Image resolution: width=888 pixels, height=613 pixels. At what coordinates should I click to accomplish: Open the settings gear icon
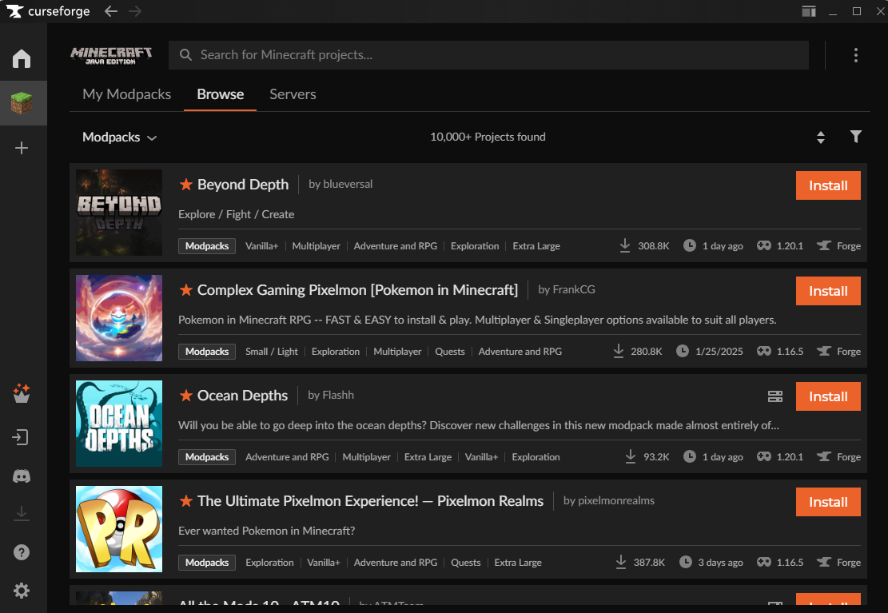click(22, 591)
